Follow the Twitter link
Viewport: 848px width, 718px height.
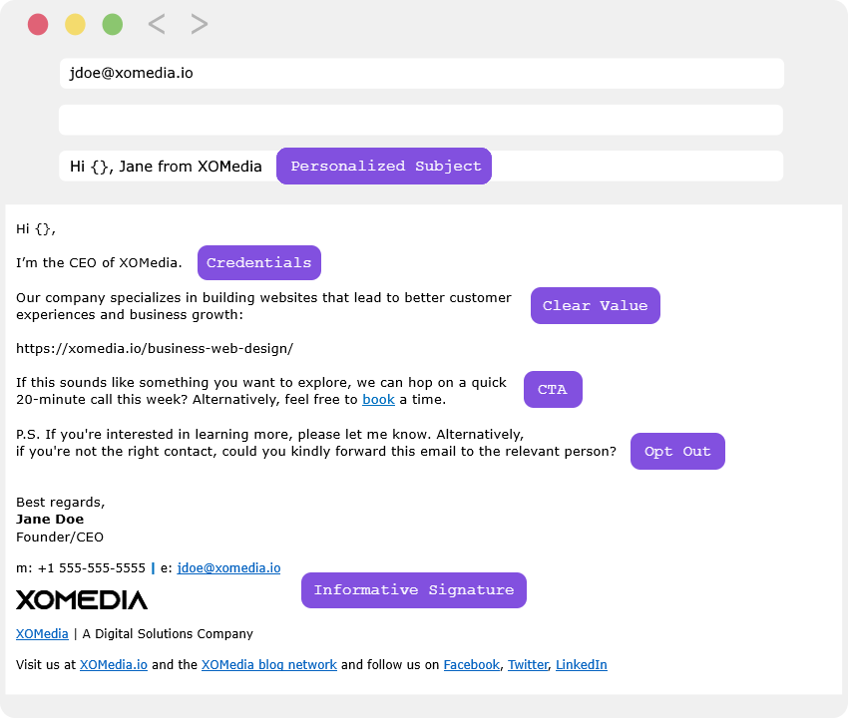(528, 664)
